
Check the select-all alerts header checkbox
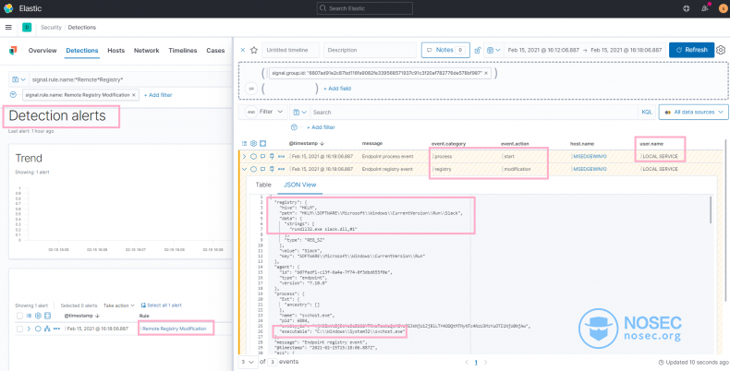(x=19, y=316)
